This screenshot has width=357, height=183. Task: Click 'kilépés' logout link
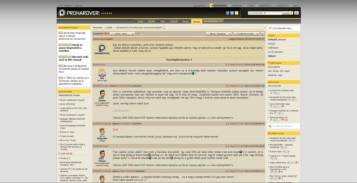[x=272, y=56]
